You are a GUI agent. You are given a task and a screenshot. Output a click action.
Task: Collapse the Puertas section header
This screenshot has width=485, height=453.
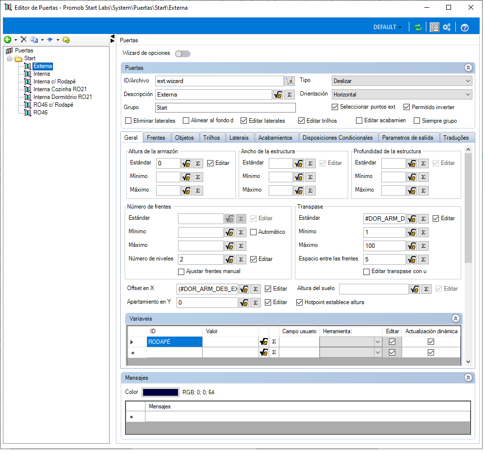[x=468, y=68]
